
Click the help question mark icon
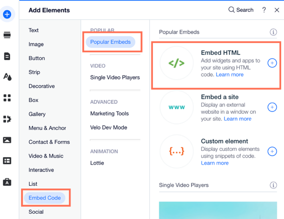(264, 10)
